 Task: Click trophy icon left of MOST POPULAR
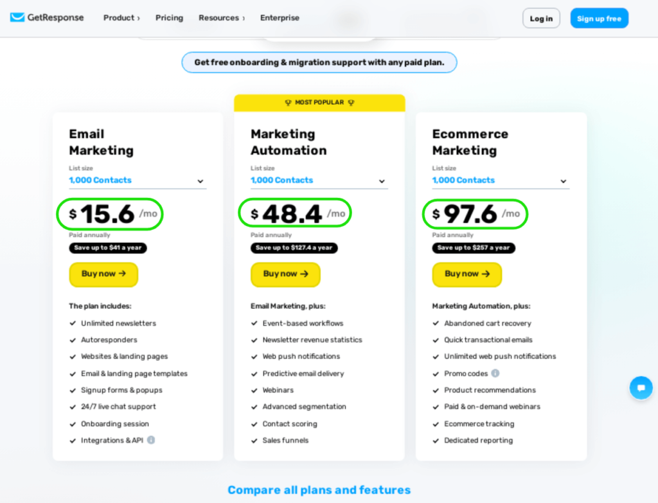tap(288, 103)
